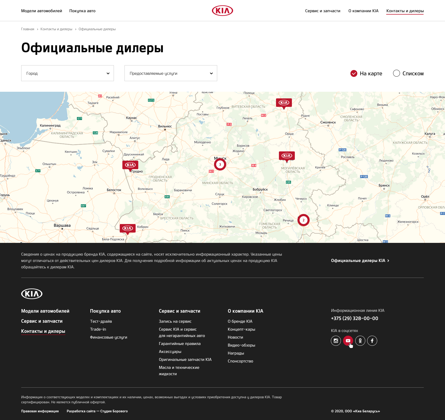The image size is (445, 420).
Task: Click footer heading О компании KIA
Action: pos(246,311)
